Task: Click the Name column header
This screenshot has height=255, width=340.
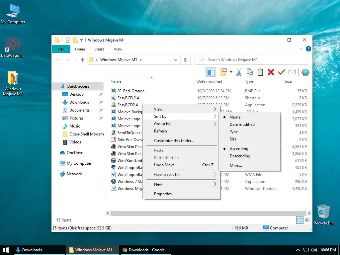Action: click(152, 81)
